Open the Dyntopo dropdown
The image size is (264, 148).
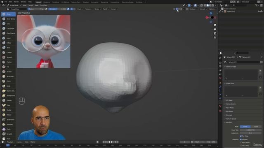193,9
